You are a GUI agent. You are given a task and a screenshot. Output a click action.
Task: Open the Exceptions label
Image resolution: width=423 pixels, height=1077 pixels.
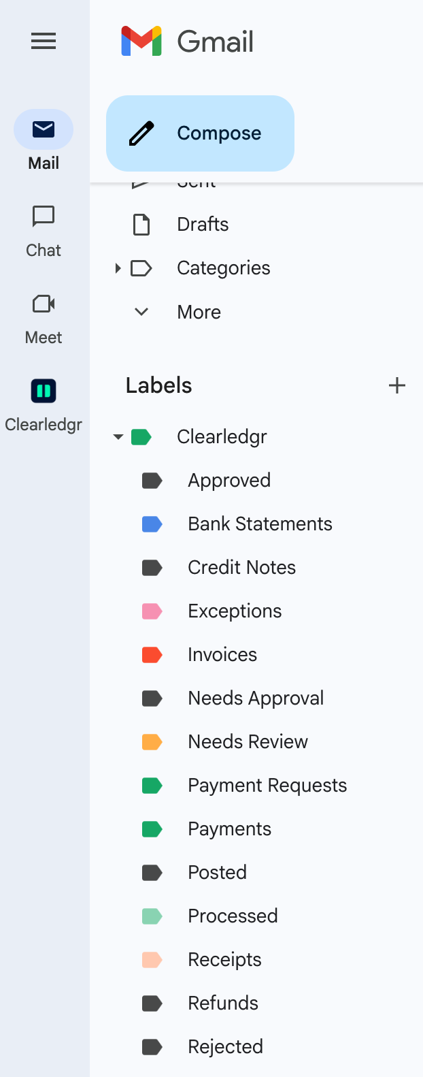234,611
